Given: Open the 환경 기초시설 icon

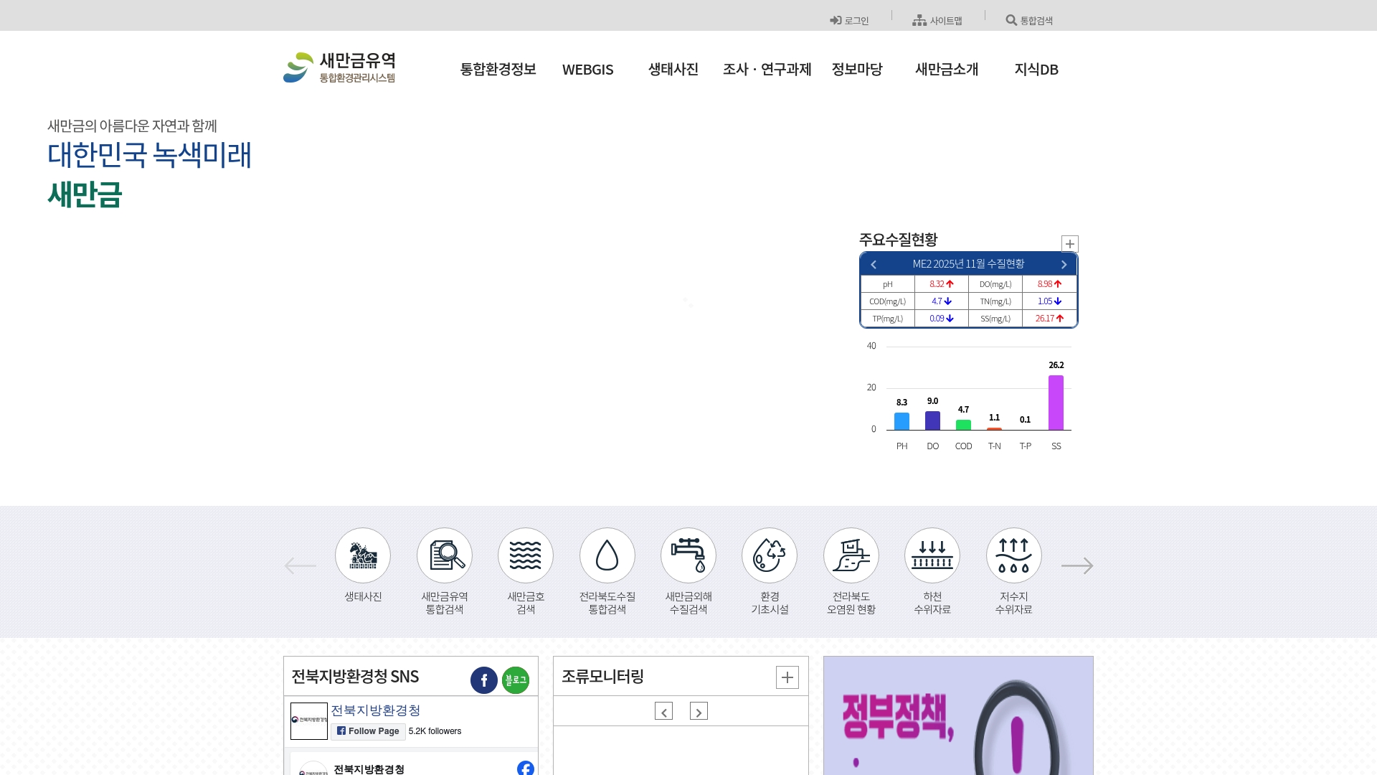Looking at the screenshot, I should coord(769,555).
